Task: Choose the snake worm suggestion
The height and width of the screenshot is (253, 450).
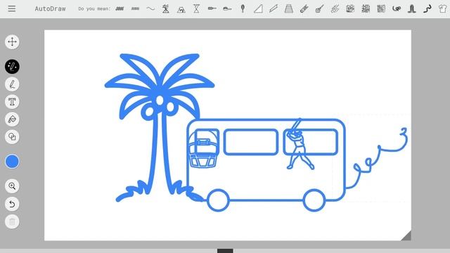Action: (x=427, y=9)
